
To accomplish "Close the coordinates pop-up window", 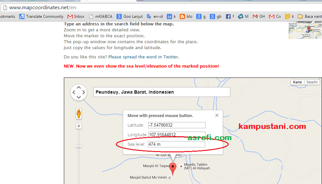I will pos(217,115).
